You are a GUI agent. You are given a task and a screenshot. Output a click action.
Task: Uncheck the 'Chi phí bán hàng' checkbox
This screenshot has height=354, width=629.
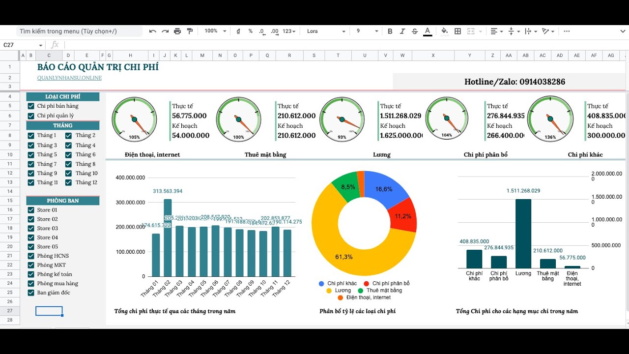pyautogui.click(x=31, y=106)
